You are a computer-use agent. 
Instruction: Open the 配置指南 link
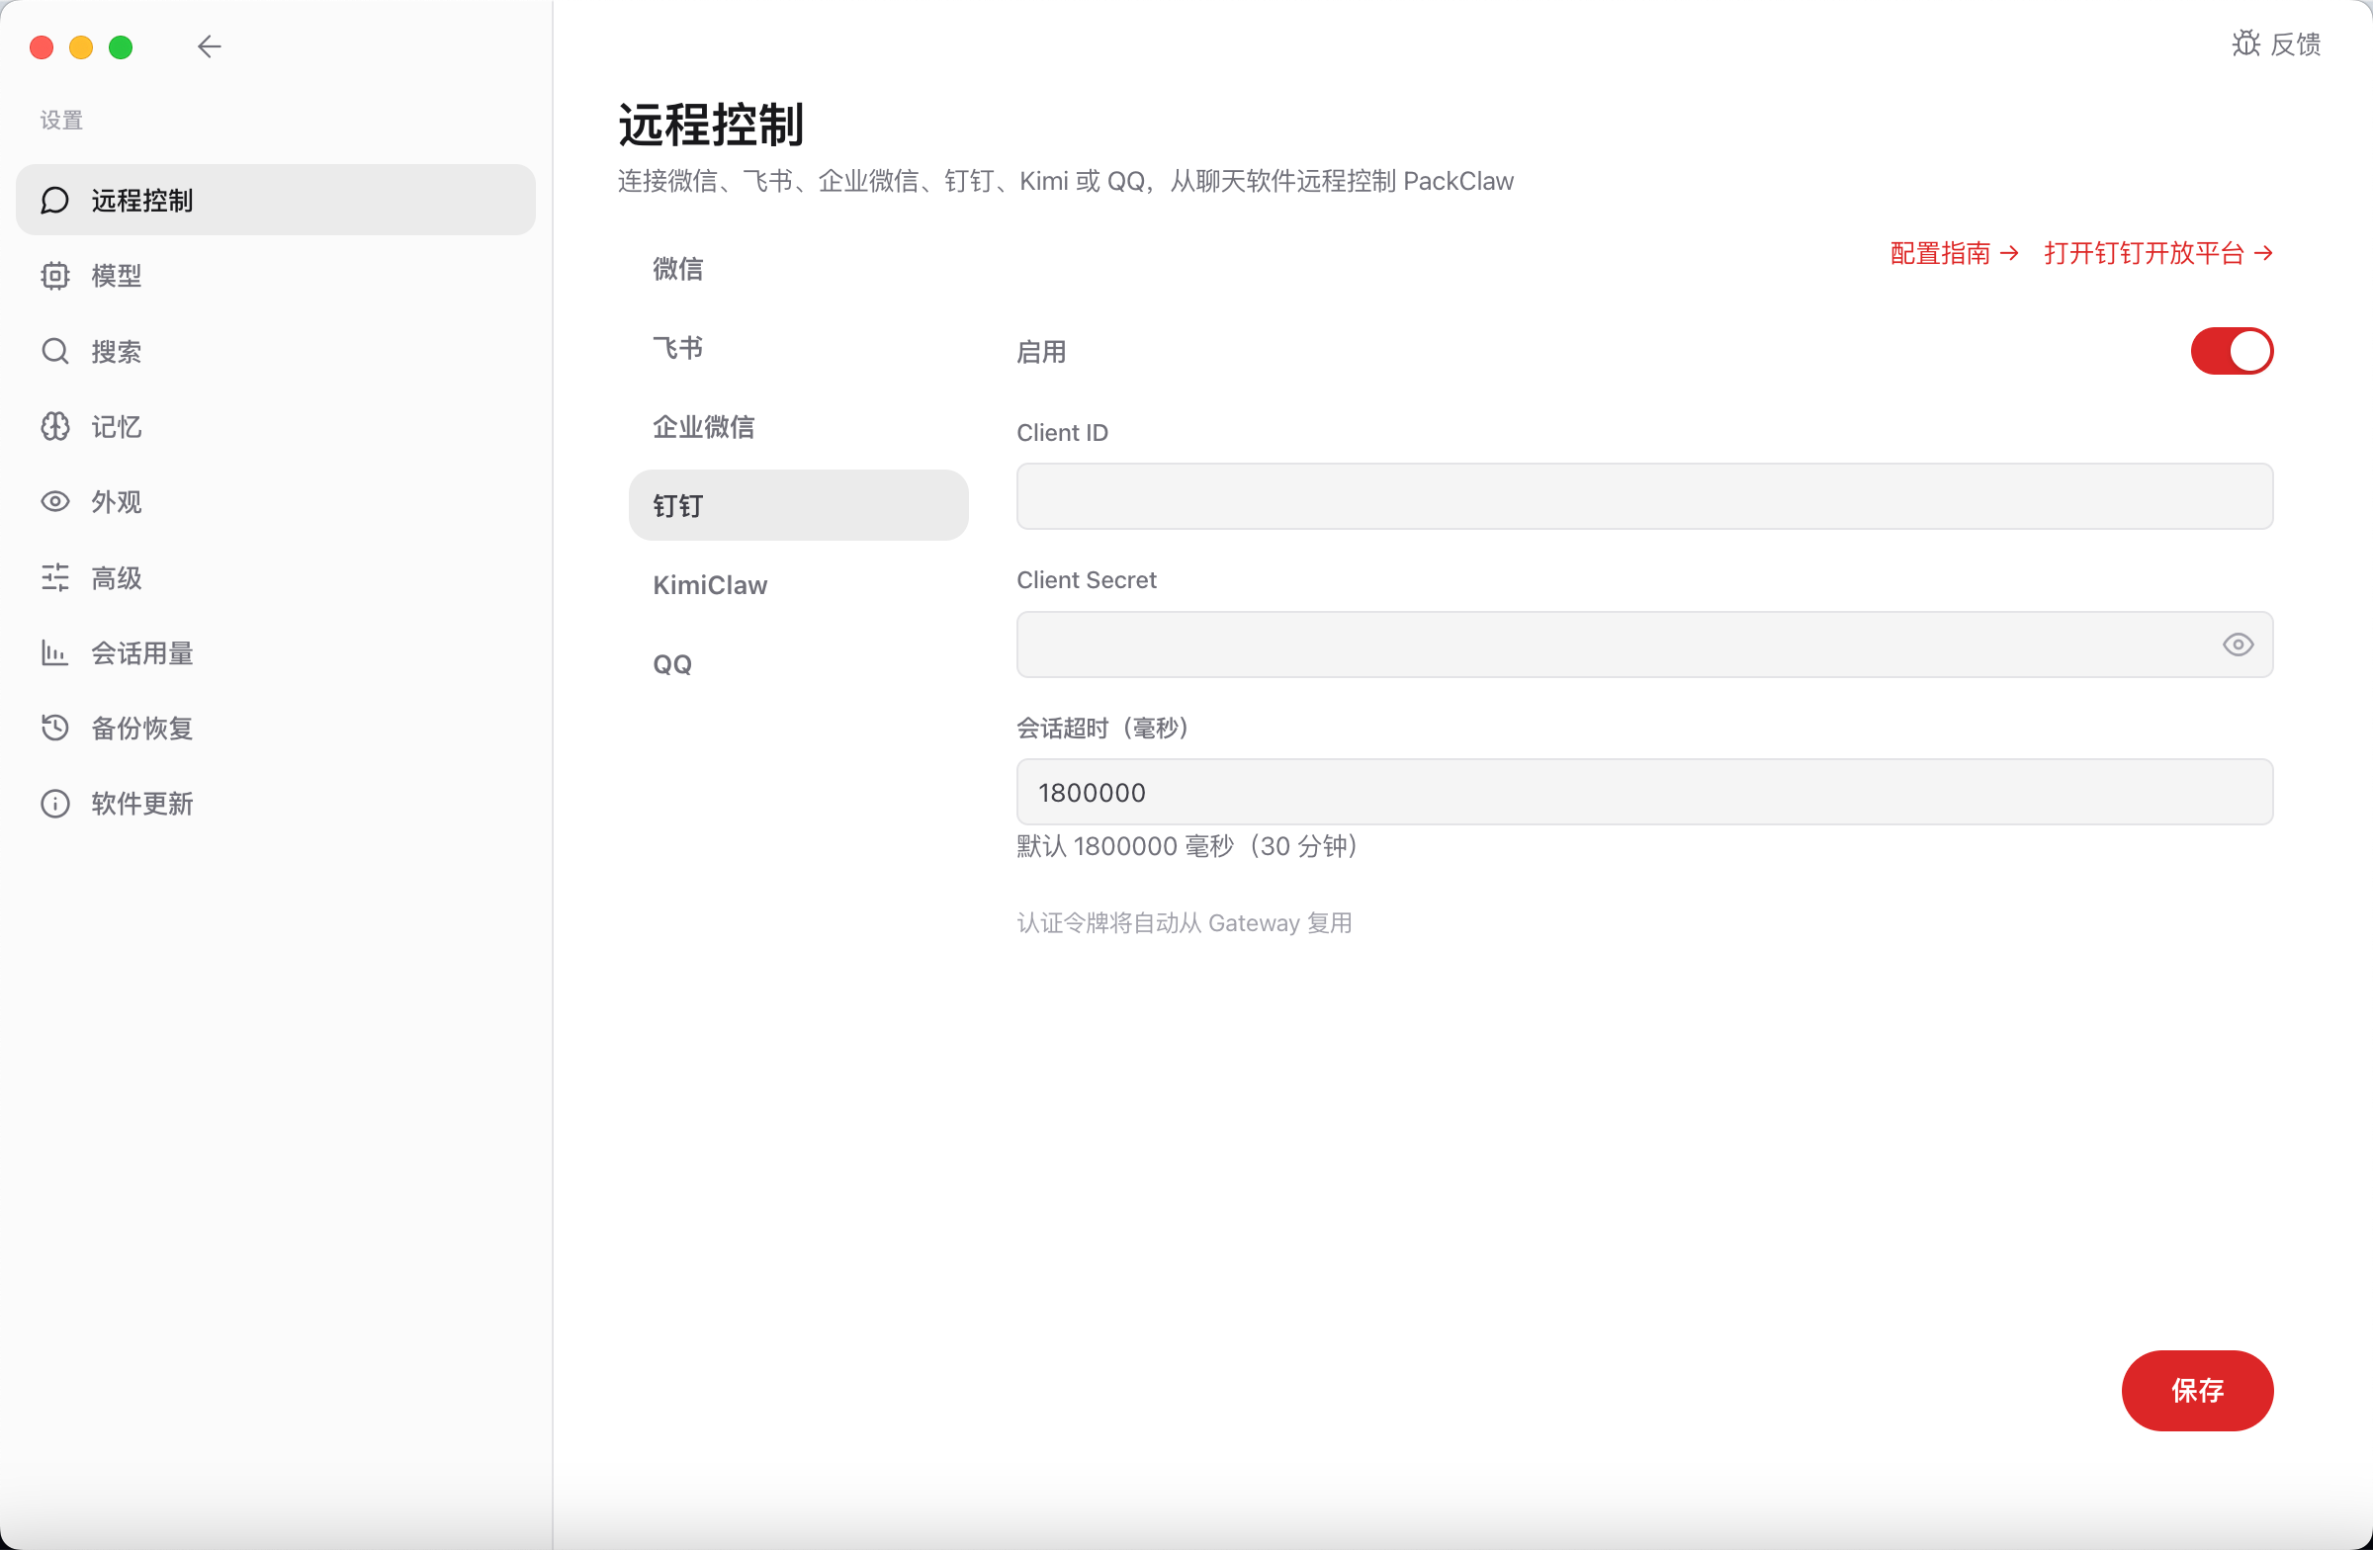point(1954,253)
